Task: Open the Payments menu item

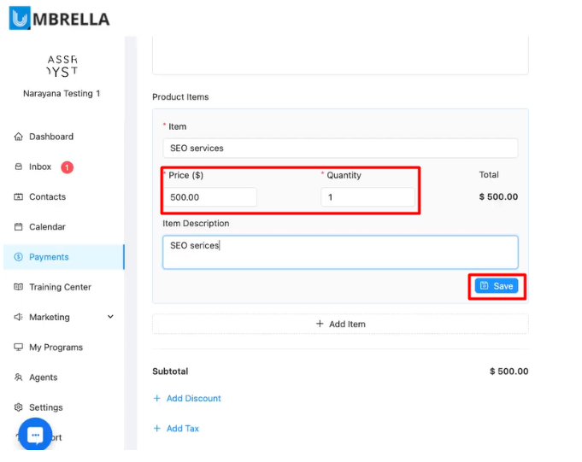Action: point(49,257)
